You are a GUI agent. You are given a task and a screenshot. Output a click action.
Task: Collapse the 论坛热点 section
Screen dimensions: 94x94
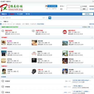[x=92, y=48]
